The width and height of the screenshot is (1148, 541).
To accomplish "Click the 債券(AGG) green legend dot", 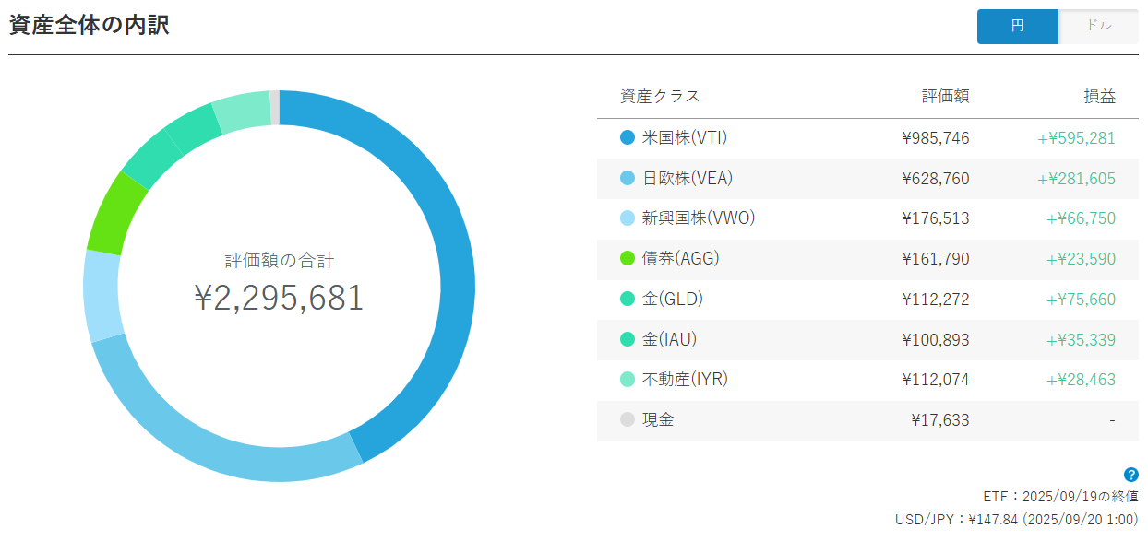I will 628,259.
